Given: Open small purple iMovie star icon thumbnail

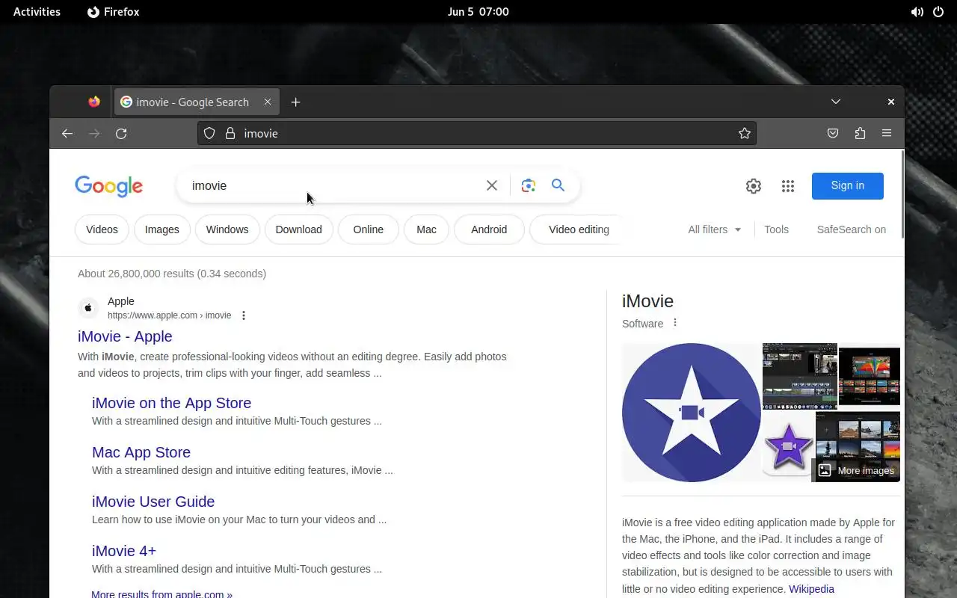Looking at the screenshot, I should (x=787, y=447).
